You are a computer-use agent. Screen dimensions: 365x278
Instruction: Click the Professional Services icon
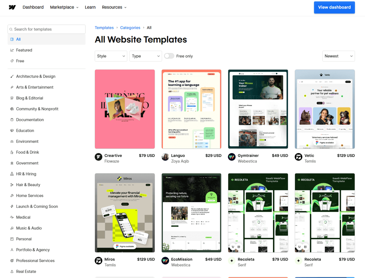[x=12, y=261]
